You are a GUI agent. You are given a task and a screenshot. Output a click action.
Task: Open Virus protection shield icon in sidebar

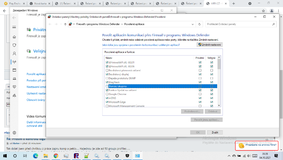click(x=15, y=45)
